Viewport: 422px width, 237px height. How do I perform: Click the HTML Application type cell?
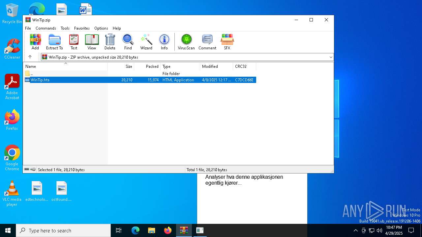tap(178, 80)
